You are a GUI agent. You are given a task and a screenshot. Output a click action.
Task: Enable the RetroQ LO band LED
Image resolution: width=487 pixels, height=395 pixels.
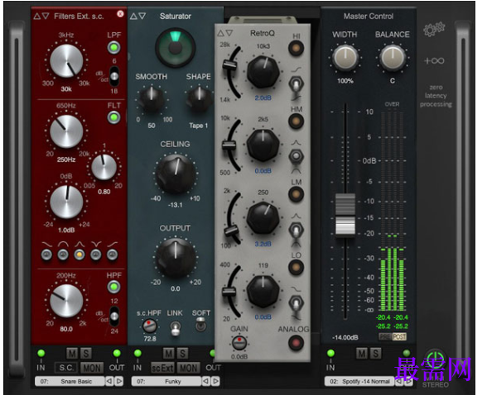coord(296,267)
